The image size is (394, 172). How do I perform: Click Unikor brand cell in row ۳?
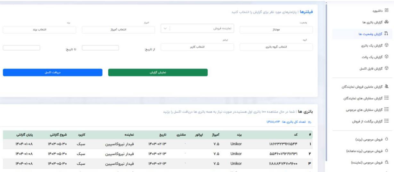point(236,163)
